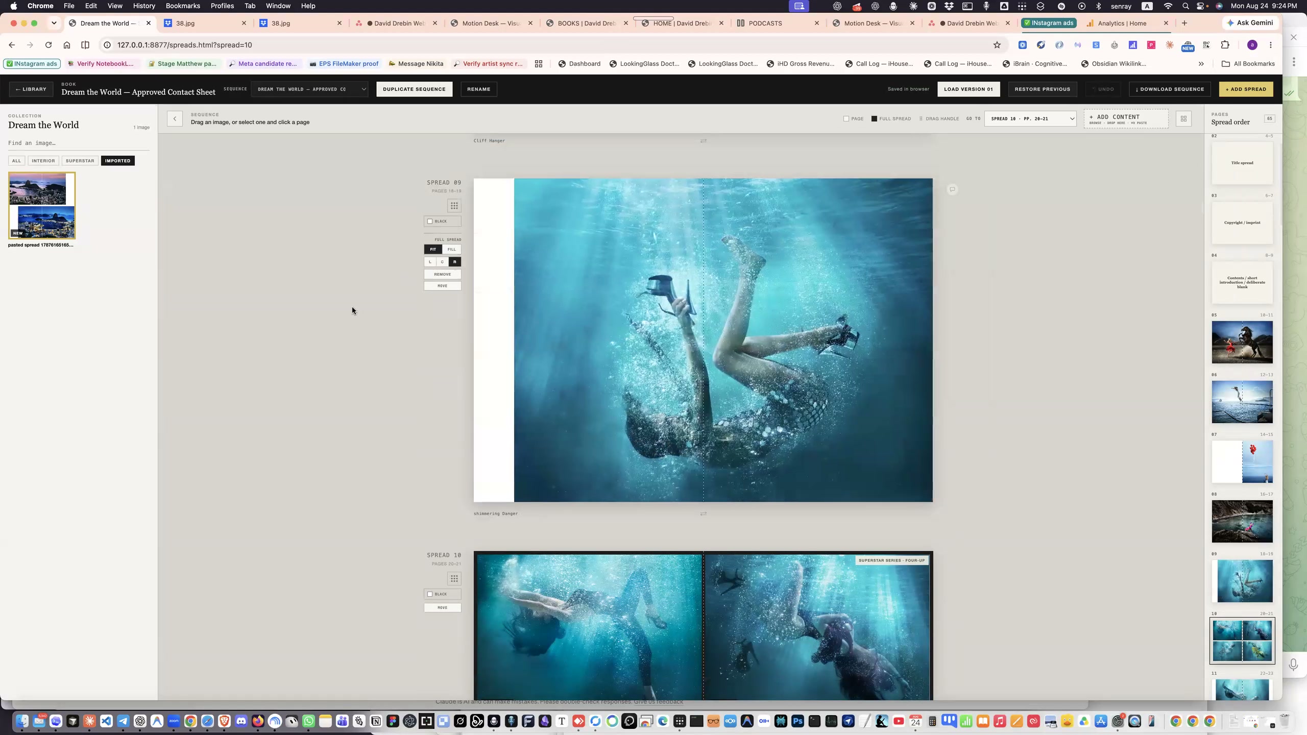
Task: Switch full spread mode to FILL
Action: click(451, 249)
